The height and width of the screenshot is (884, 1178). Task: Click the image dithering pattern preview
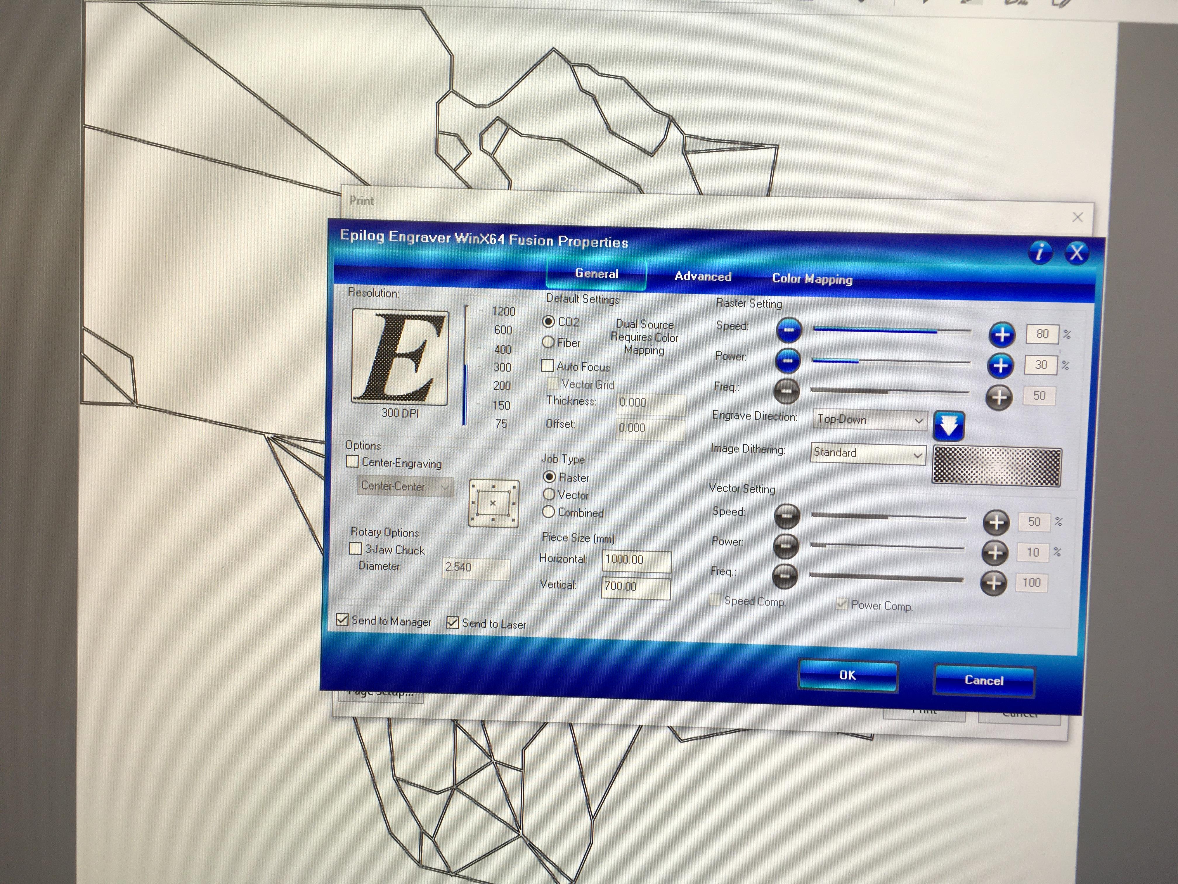point(996,467)
